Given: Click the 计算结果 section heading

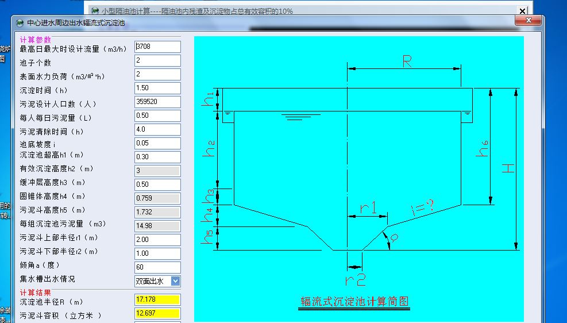Looking at the screenshot, I should tap(36, 293).
